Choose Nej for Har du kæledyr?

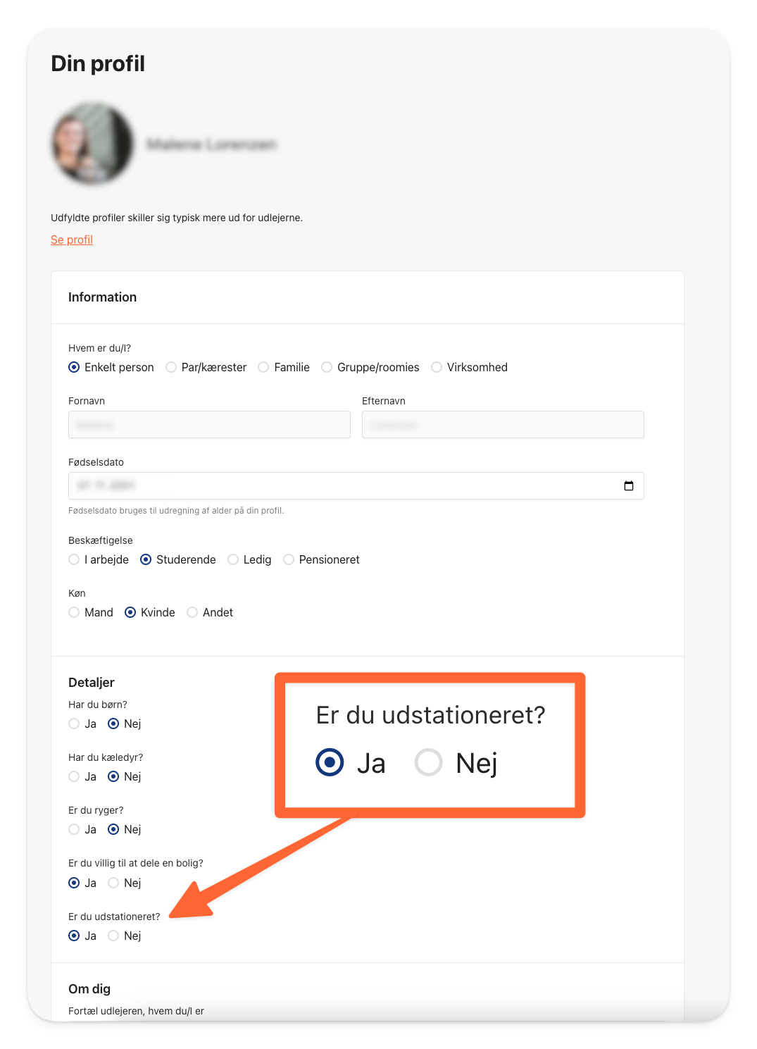[113, 776]
